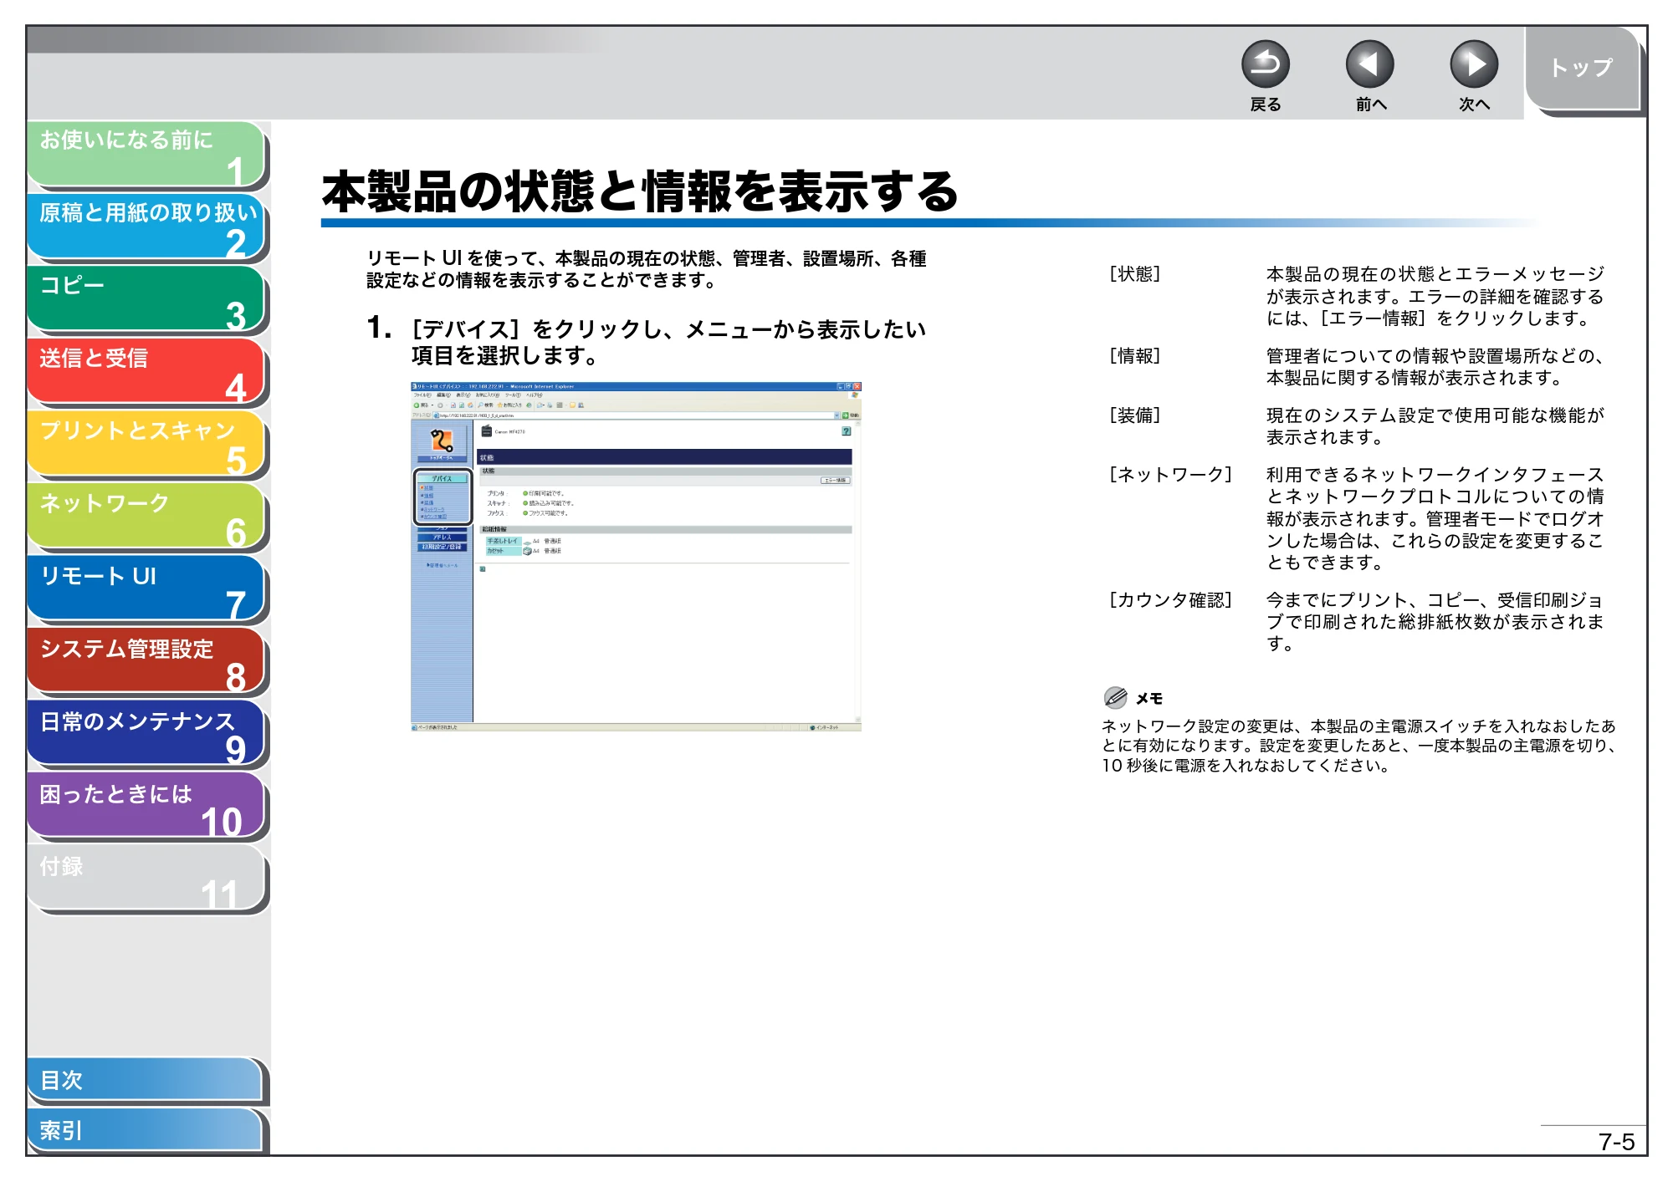Go to previous page with 前へ icon
1673x1182 pixels.
[1369, 64]
